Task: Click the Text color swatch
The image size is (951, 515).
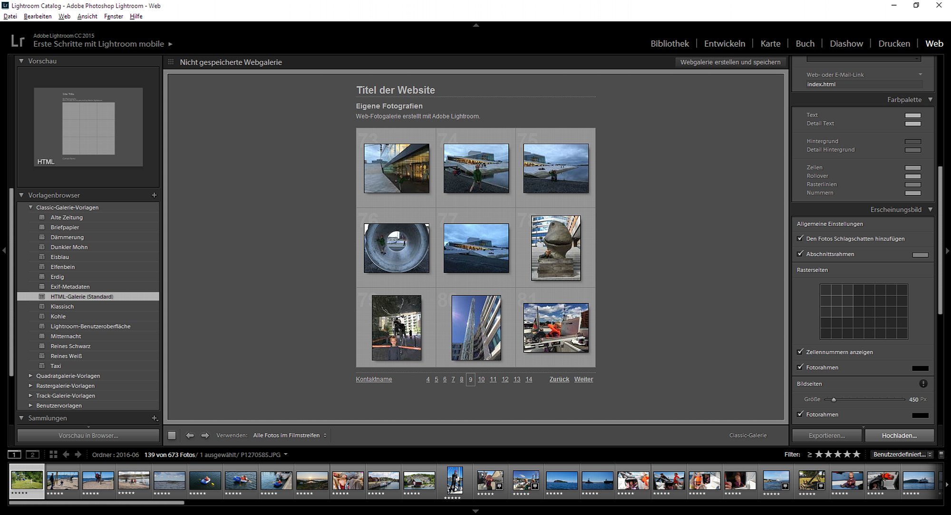Action: click(x=912, y=115)
